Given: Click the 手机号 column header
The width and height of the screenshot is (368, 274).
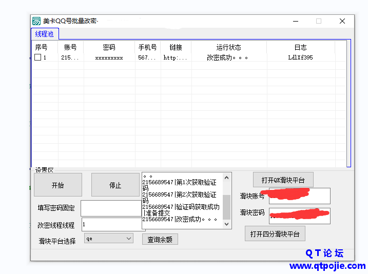Looking at the screenshot, I should (148, 47).
